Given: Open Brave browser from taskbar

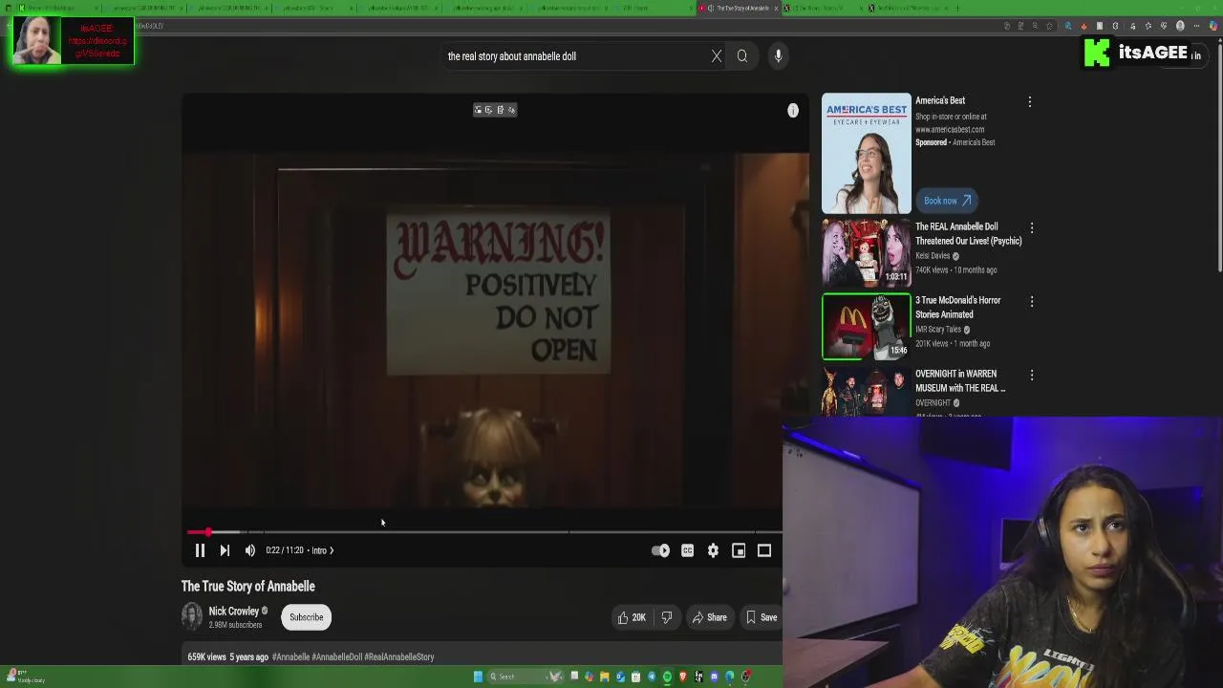Looking at the screenshot, I should 683,677.
